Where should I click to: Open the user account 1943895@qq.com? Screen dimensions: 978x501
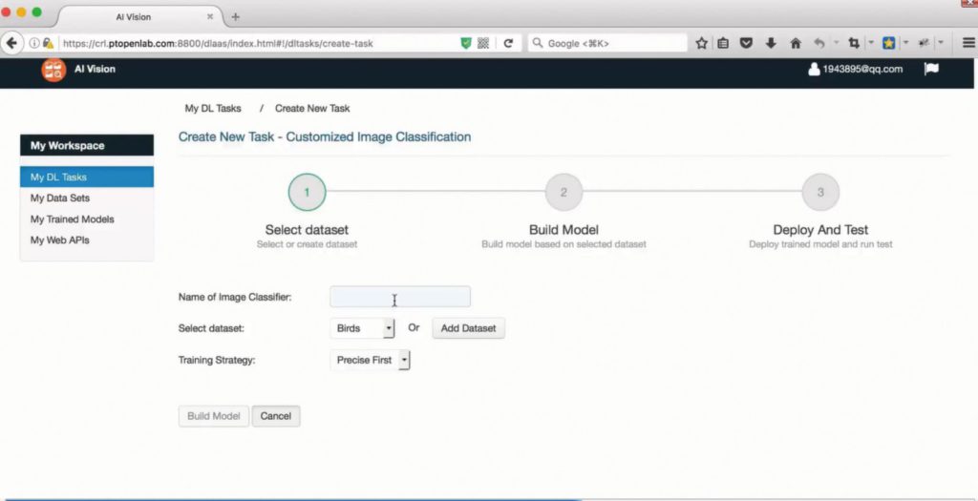pyautogui.click(x=855, y=69)
